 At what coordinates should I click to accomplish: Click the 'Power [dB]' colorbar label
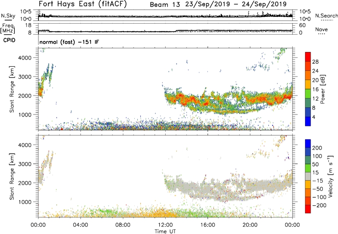pyautogui.click(x=323, y=89)
